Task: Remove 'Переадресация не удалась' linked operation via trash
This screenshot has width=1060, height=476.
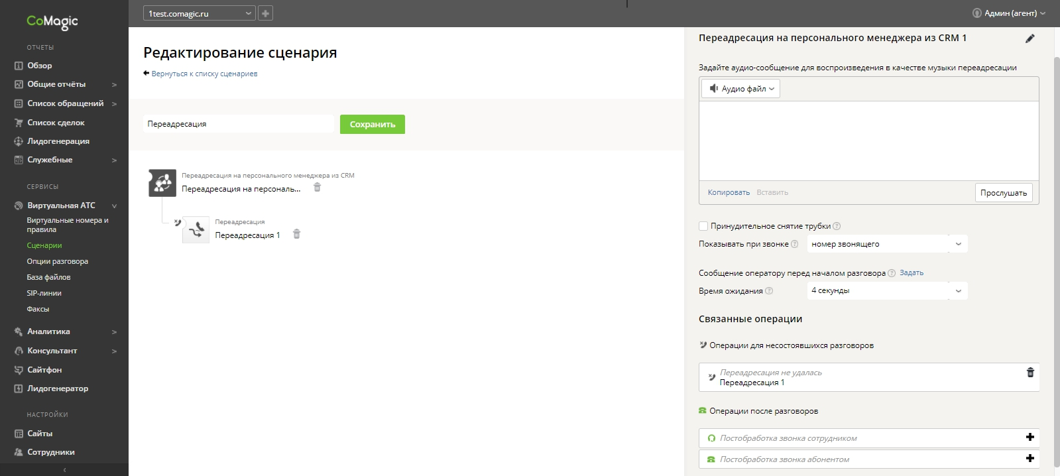Action: point(1030,373)
